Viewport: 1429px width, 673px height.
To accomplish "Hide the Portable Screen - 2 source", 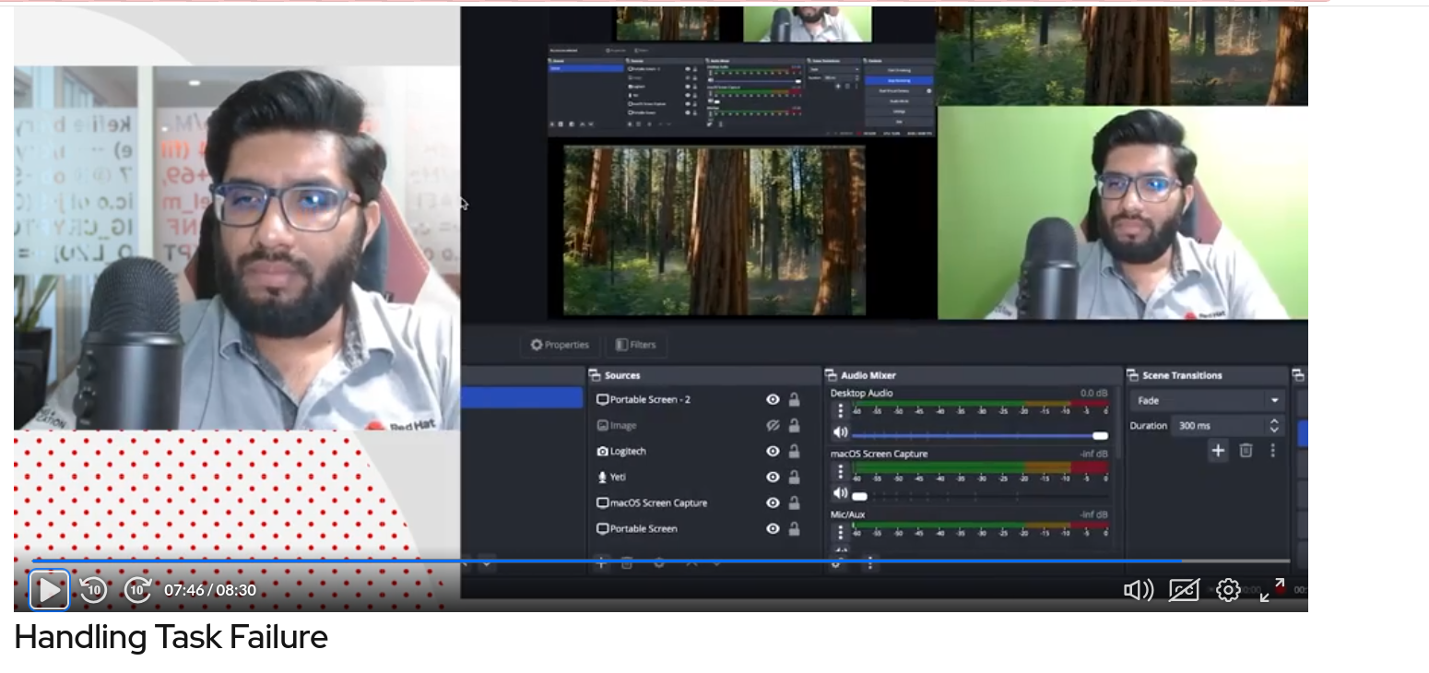I will [773, 399].
